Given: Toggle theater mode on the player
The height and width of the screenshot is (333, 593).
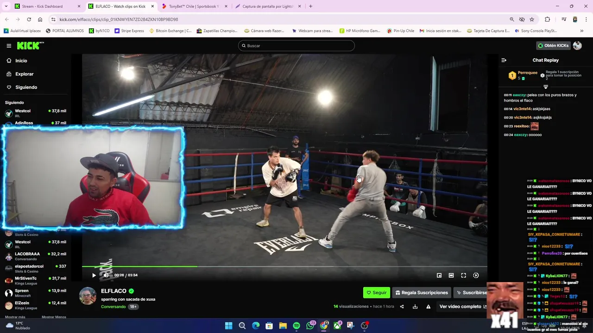Looking at the screenshot, I should 451,275.
